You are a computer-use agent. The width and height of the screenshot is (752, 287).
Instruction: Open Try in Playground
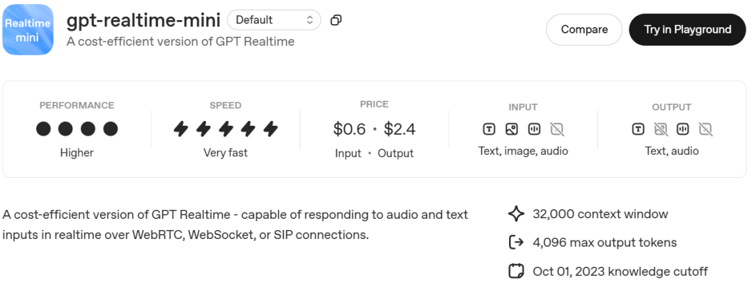point(687,30)
